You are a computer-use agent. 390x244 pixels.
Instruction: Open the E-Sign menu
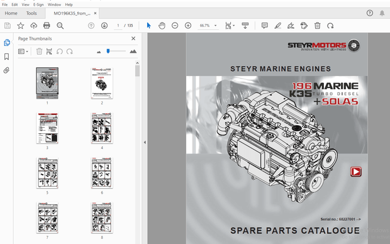click(x=38, y=4)
